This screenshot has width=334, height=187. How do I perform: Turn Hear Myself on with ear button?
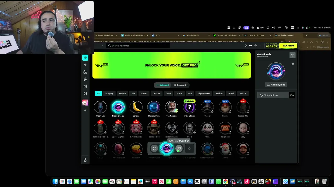(x=179, y=149)
